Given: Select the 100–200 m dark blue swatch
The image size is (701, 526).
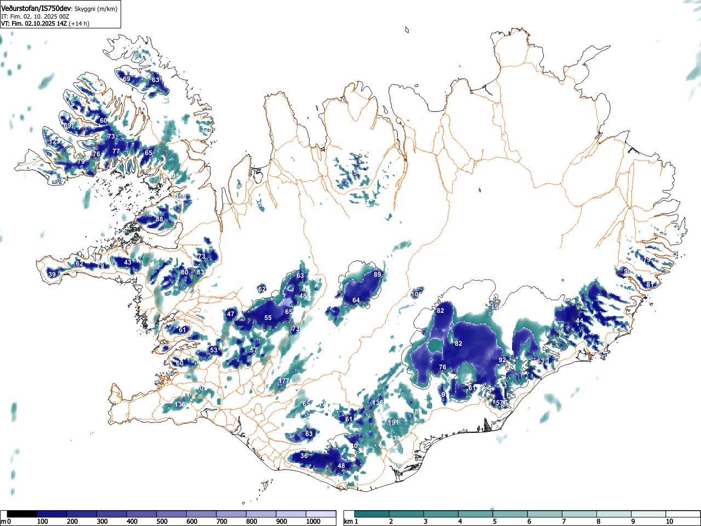Looking at the screenshot, I should (x=52, y=514).
